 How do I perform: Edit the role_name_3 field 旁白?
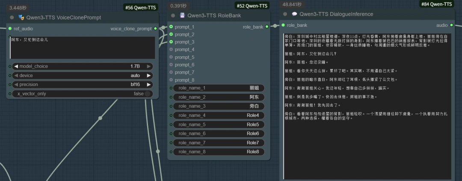pyautogui.click(x=219, y=106)
